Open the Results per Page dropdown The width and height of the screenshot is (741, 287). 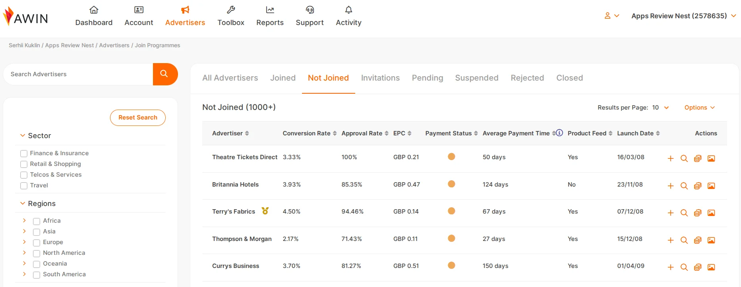(x=660, y=108)
